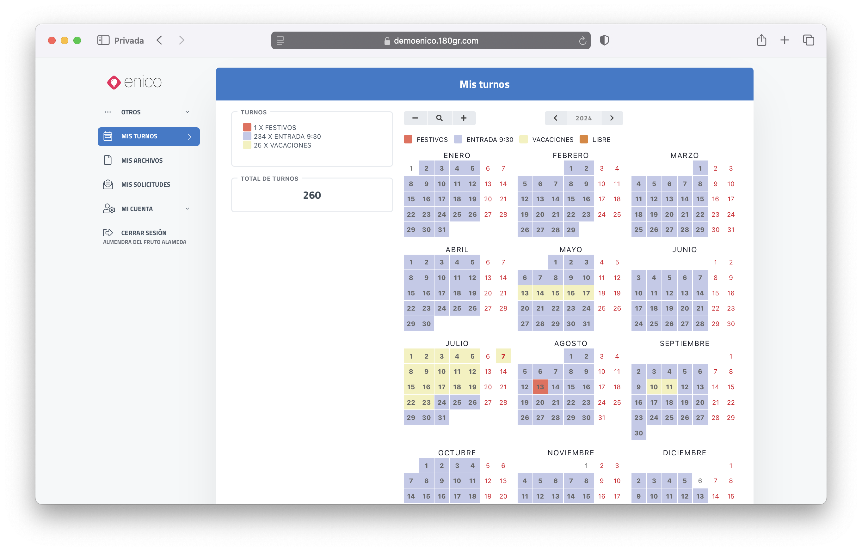
Task: Expand the Mi Cuenta menu chevron
Action: click(187, 209)
